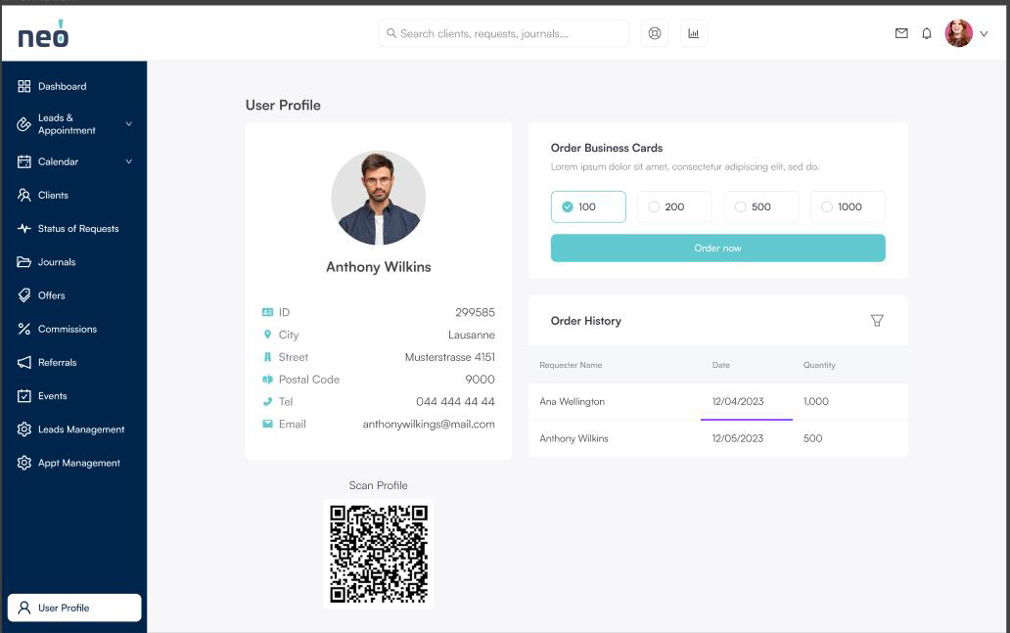This screenshot has width=1010, height=633.
Task: Click the Status of Requests pulse icon
Action: pyautogui.click(x=24, y=229)
